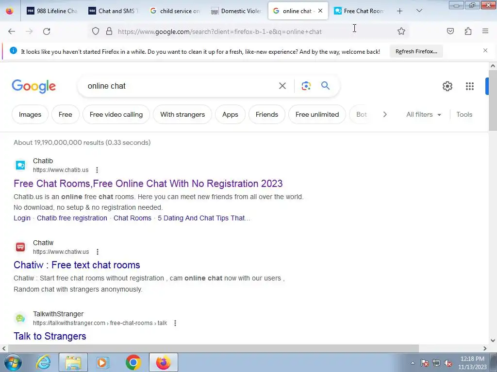
Task: Switch to the child service tab
Action: click(x=175, y=11)
